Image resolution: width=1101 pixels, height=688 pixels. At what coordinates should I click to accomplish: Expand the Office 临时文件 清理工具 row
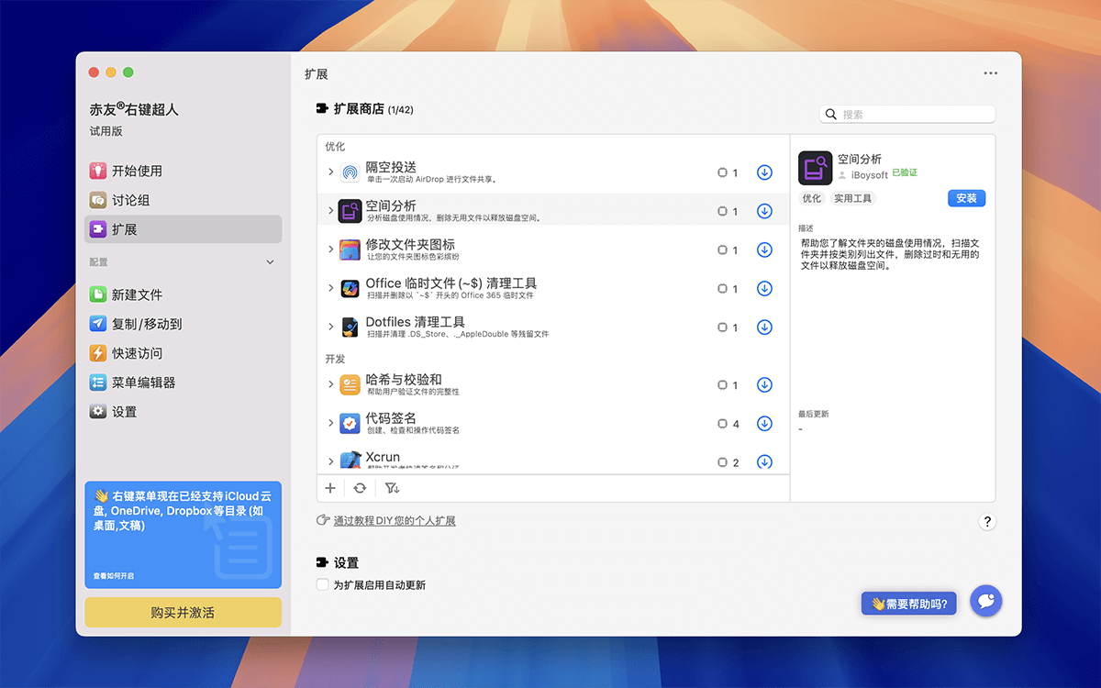pos(330,287)
